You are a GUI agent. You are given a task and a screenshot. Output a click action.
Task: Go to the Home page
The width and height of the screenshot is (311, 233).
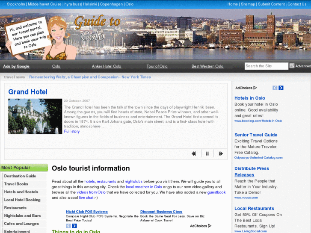(232, 4)
